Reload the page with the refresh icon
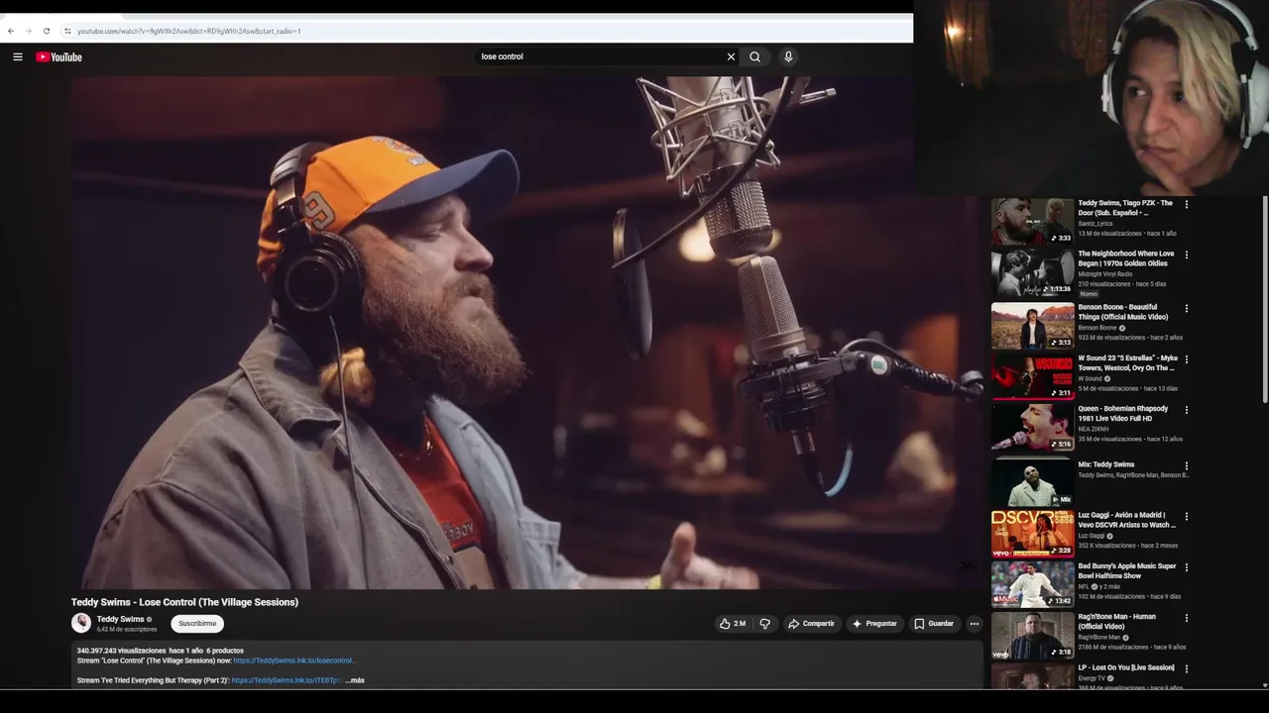 click(x=46, y=31)
